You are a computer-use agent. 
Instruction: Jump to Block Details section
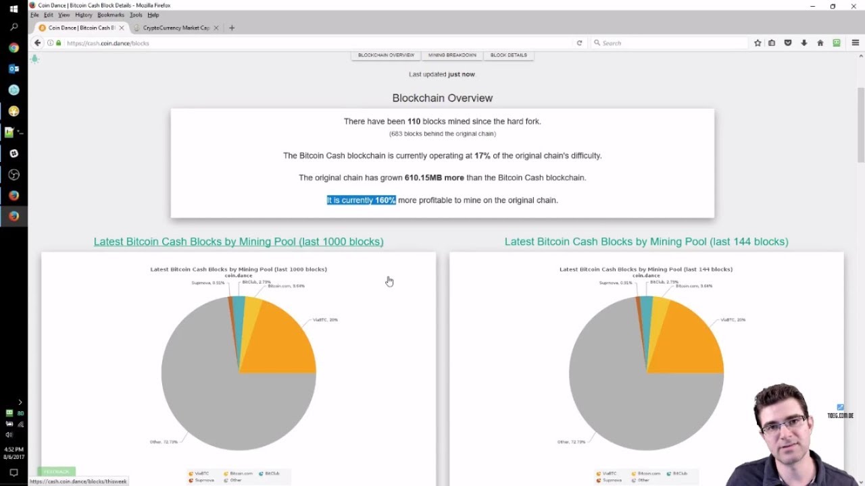[x=509, y=55]
